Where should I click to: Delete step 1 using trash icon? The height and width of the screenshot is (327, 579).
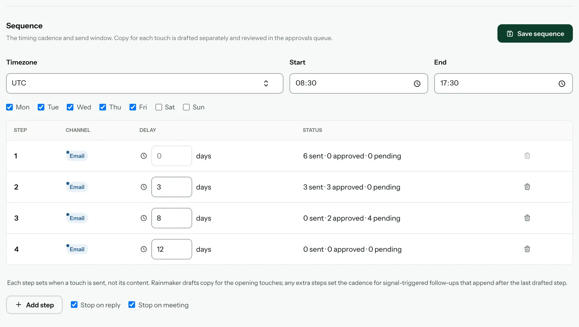527,156
